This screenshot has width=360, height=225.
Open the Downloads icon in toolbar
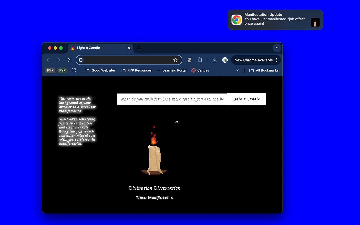(215, 60)
